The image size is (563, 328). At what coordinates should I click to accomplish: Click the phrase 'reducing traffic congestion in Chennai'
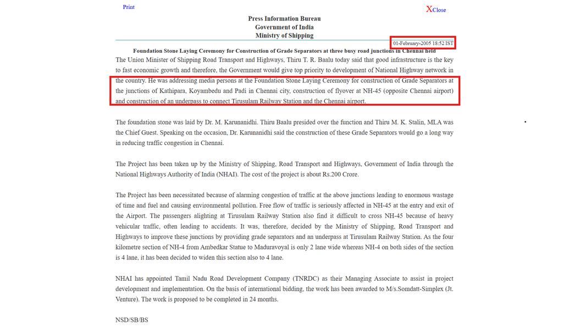point(172,143)
